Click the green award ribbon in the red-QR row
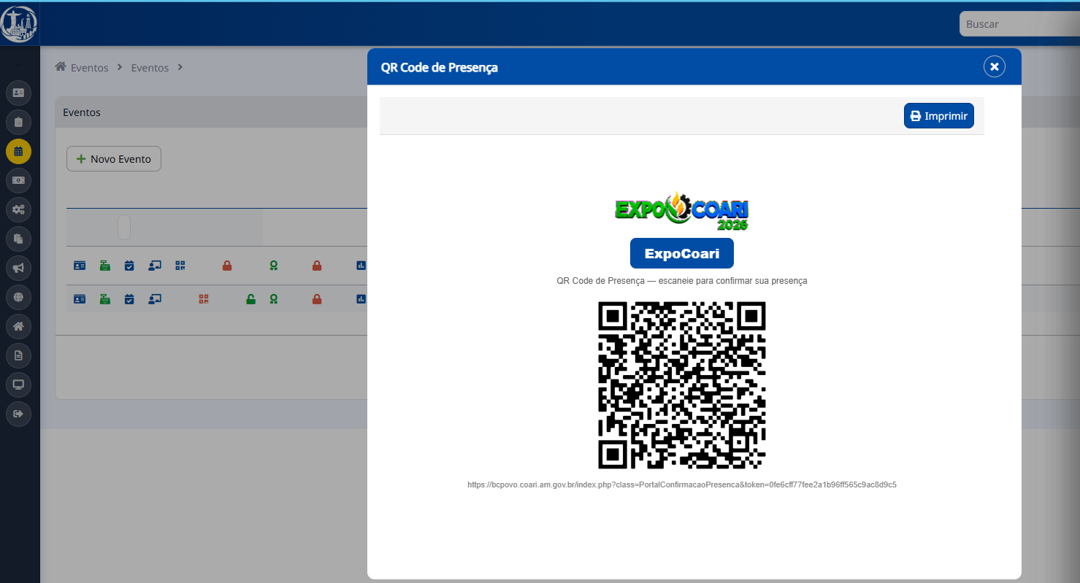This screenshot has width=1080, height=583. pyautogui.click(x=273, y=298)
